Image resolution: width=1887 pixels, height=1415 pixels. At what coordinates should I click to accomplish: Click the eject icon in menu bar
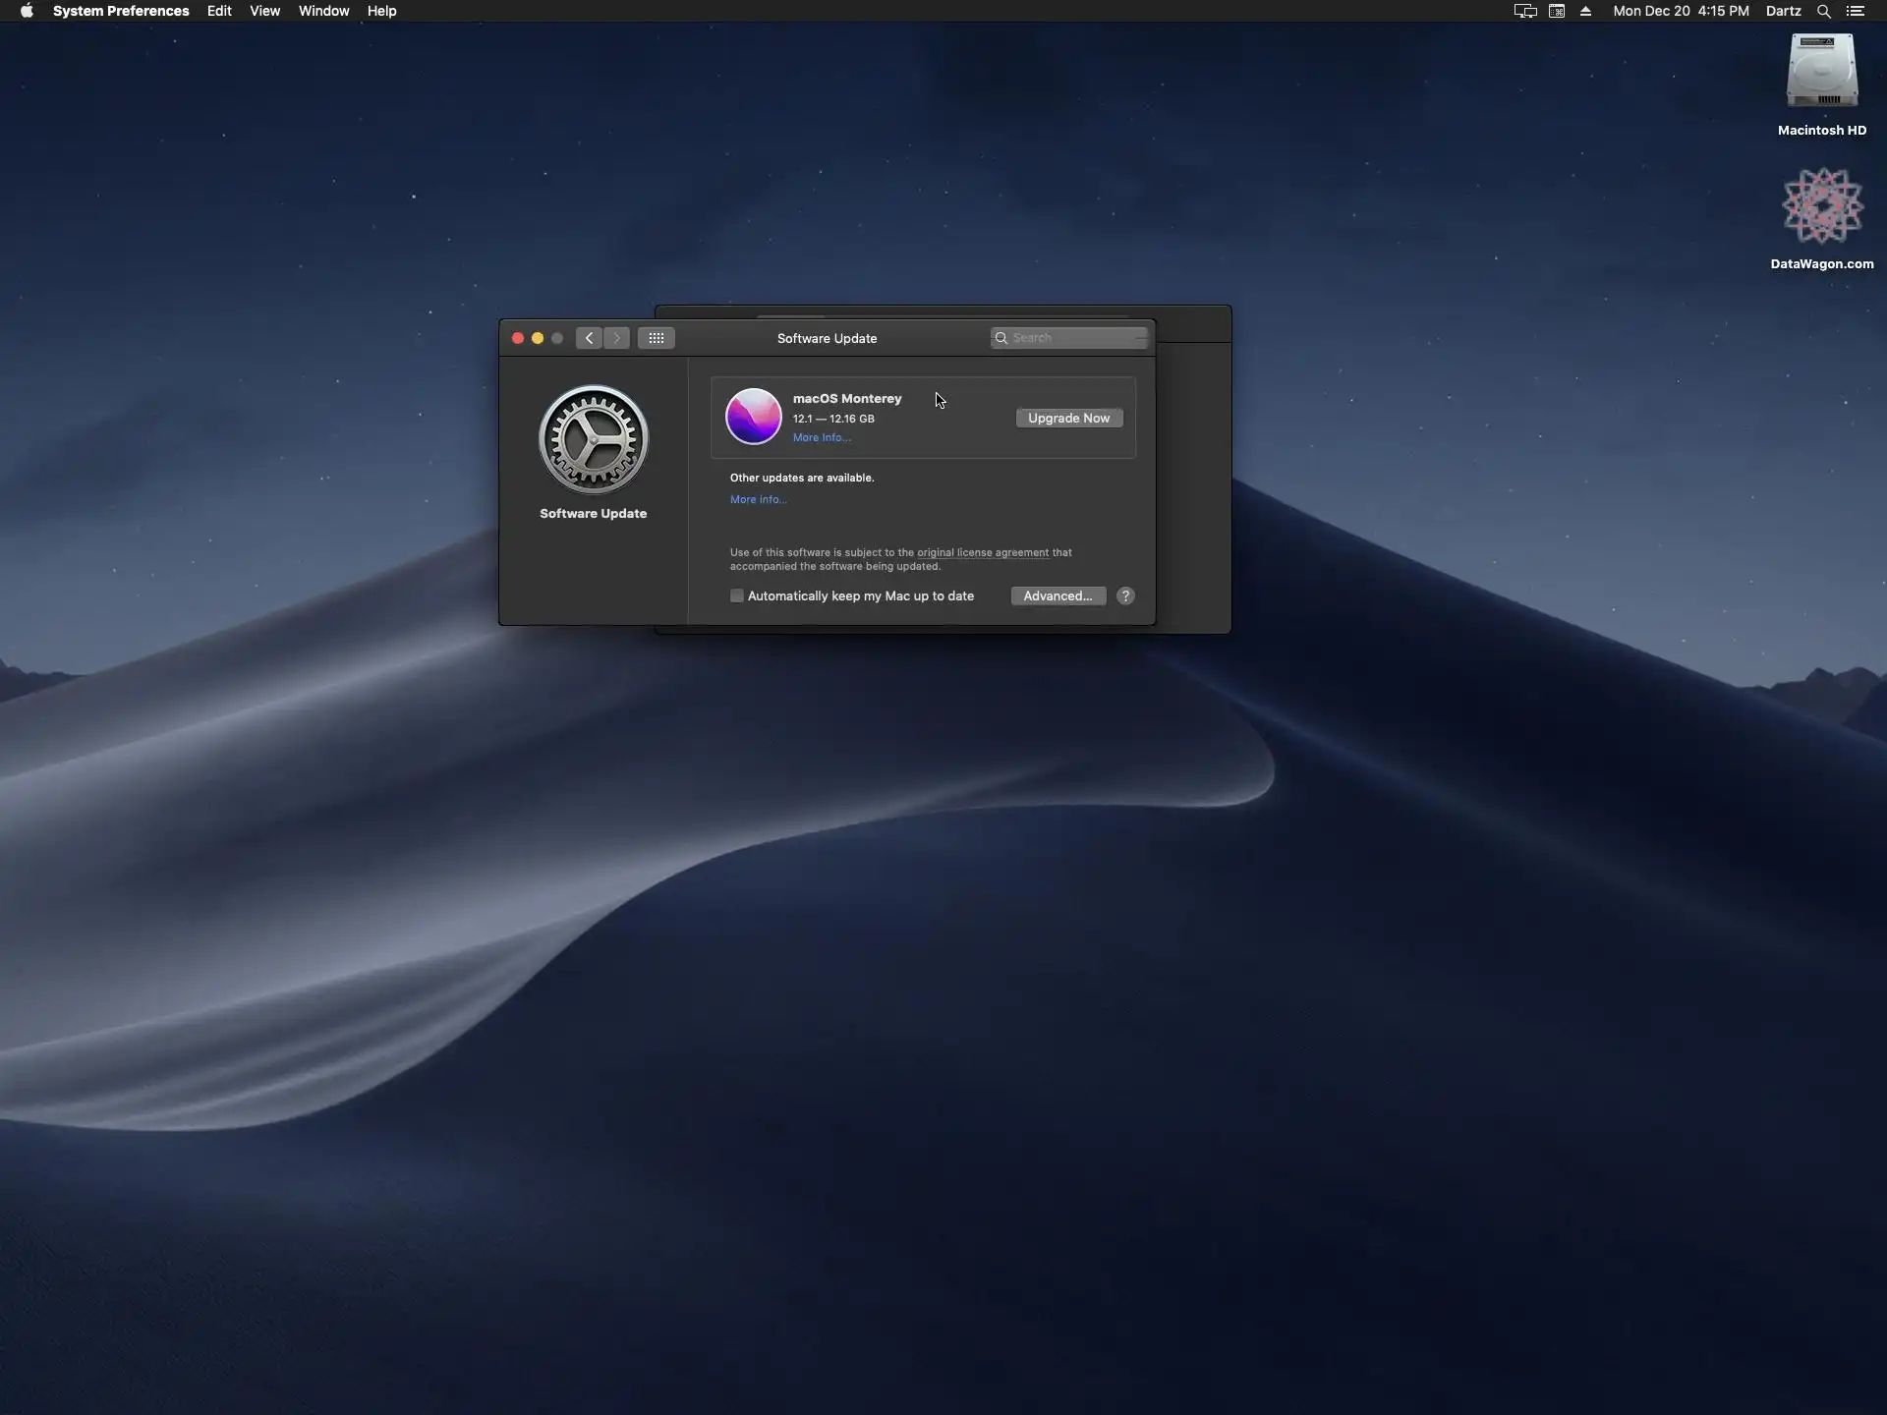coord(1585,11)
